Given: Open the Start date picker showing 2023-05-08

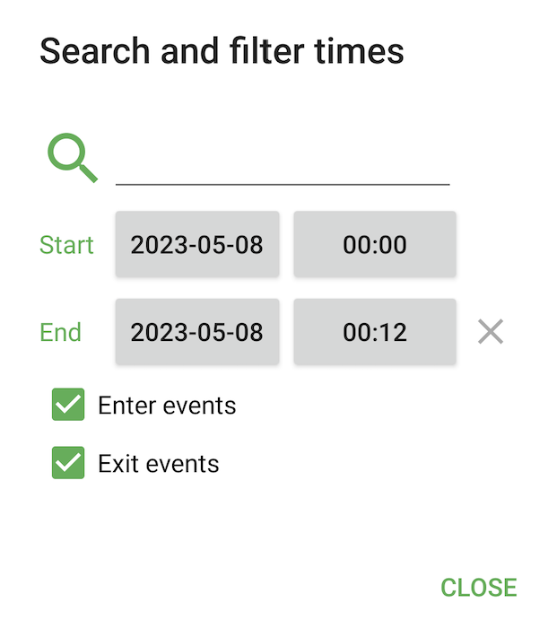Looking at the screenshot, I should (x=197, y=244).
